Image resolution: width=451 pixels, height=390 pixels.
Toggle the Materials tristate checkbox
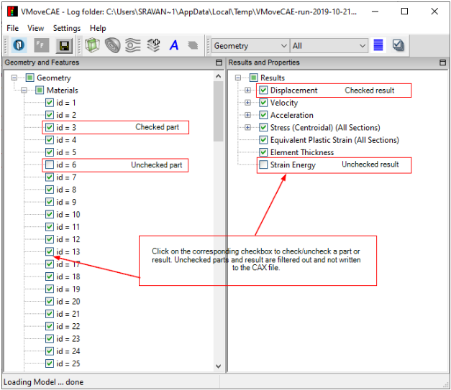click(x=40, y=90)
